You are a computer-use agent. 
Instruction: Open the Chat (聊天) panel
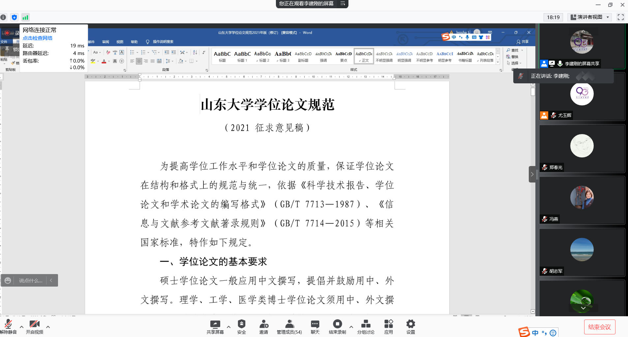click(315, 326)
